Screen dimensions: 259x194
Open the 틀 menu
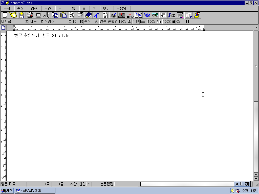pos(74,9)
